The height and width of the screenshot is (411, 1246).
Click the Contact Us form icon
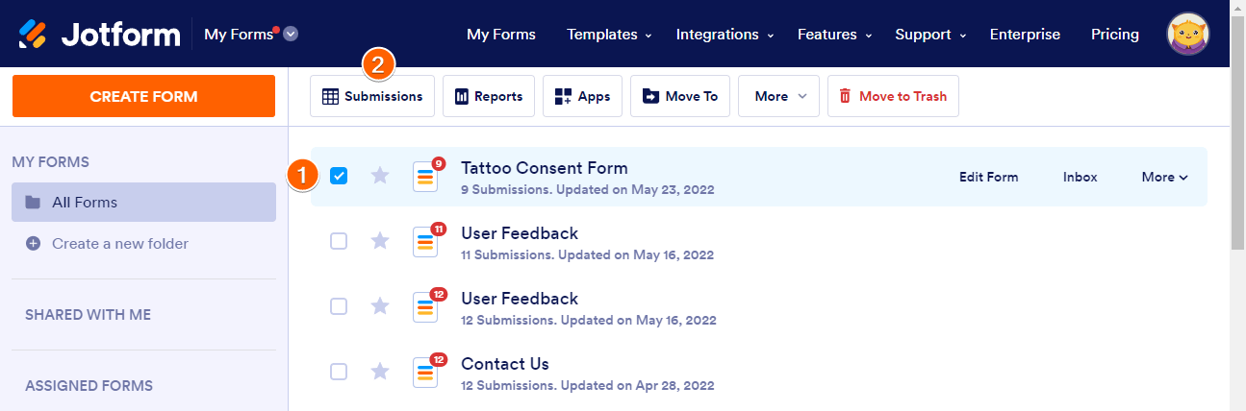[x=425, y=372]
